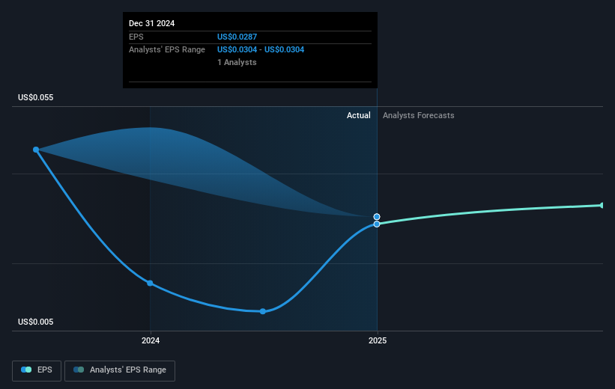615x389 pixels.
Task: Click the US$0.005 y-axis label
Action: pos(36,322)
